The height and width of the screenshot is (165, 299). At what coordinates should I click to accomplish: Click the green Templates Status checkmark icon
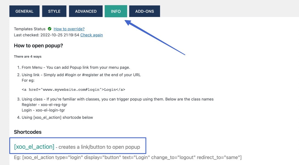point(49,29)
